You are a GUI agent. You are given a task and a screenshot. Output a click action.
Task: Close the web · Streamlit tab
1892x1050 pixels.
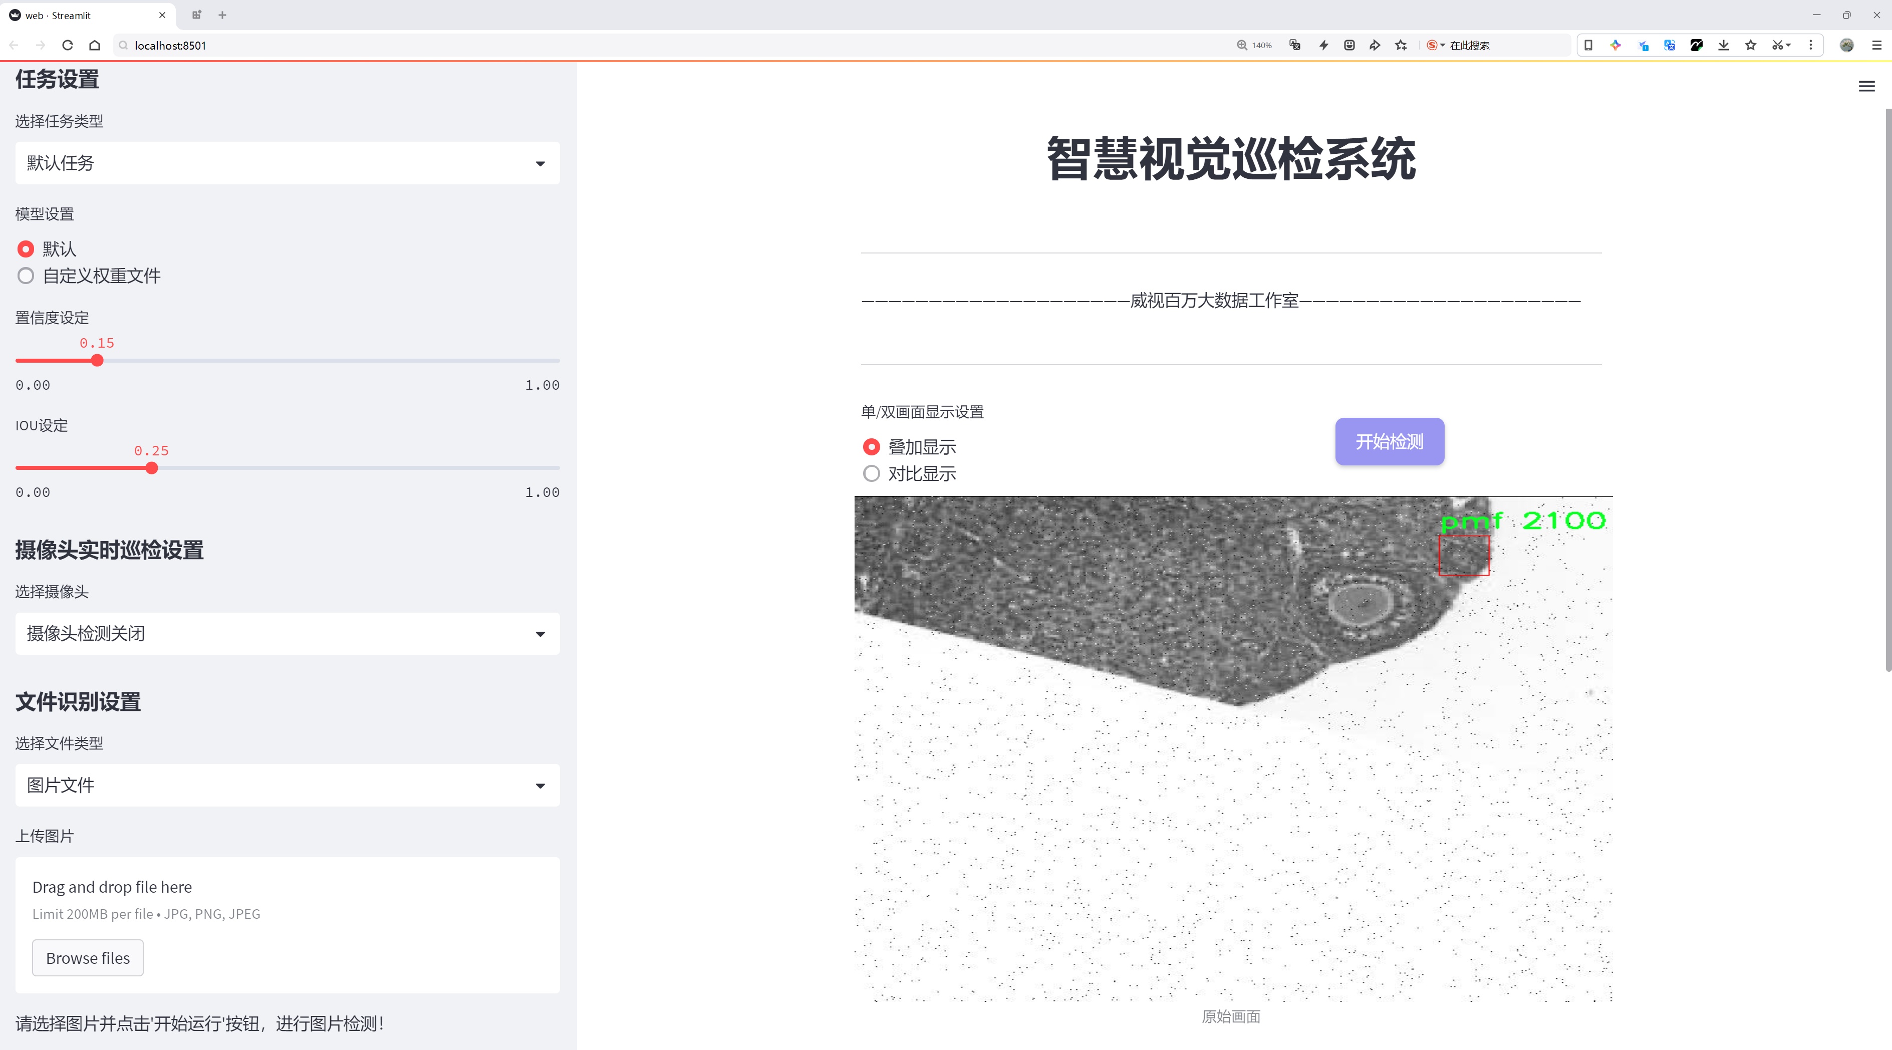tap(162, 15)
